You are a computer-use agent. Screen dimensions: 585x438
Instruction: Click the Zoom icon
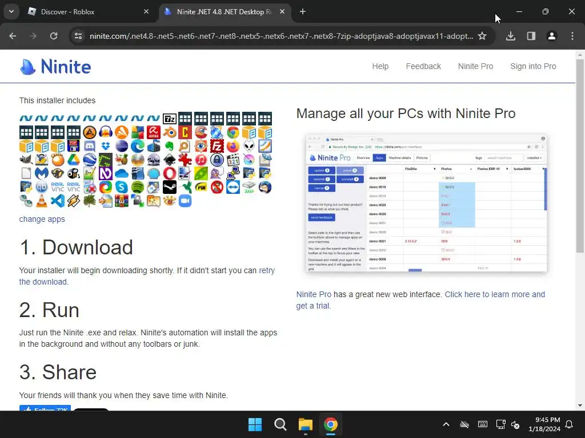(185, 201)
